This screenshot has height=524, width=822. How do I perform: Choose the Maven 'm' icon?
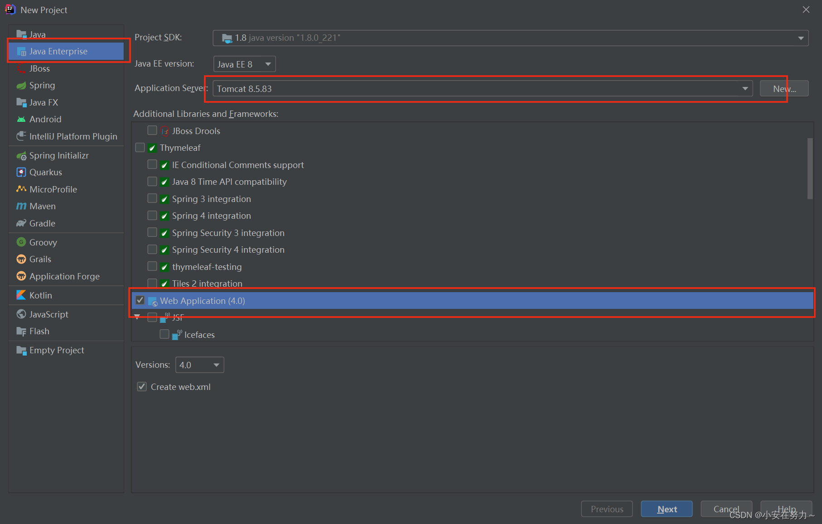pos(21,207)
